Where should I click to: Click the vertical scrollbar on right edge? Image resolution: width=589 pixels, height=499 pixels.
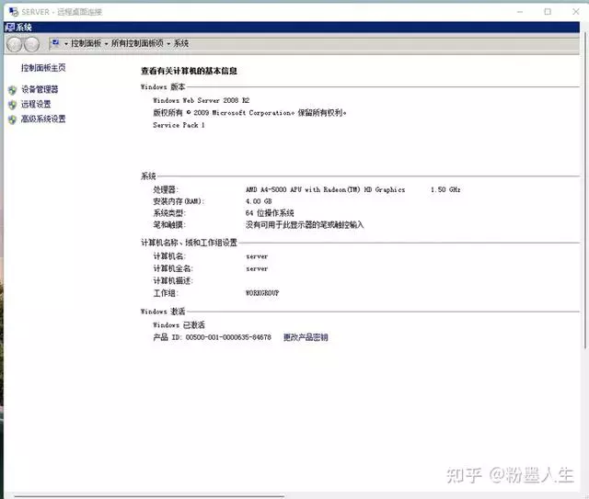(x=585, y=190)
